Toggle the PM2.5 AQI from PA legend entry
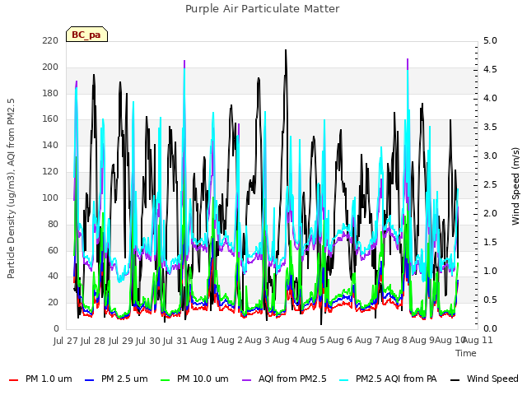527x395 pixels. (388, 379)
